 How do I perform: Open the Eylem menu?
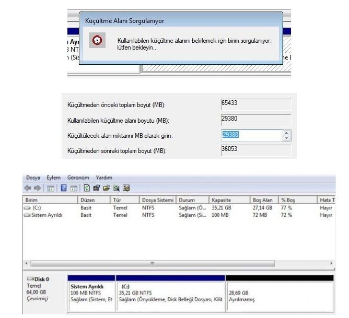[53, 178]
